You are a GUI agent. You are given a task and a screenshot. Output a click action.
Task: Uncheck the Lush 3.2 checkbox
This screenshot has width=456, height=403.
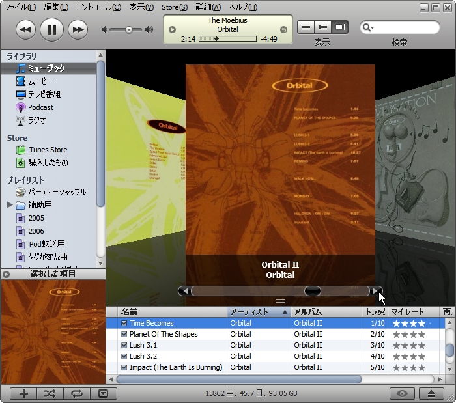(124, 356)
